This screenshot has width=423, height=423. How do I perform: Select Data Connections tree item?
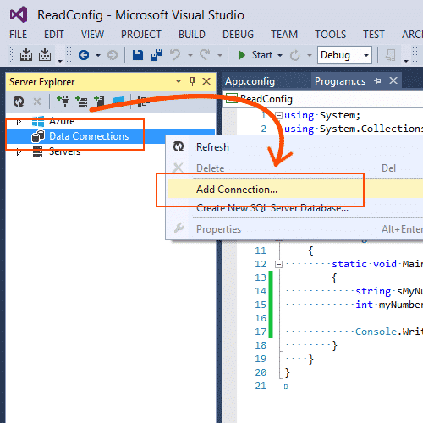click(x=89, y=136)
